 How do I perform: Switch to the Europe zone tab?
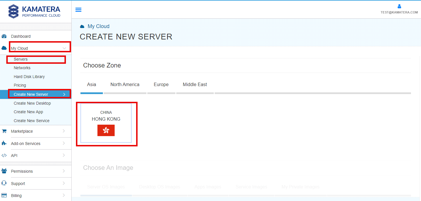(161, 84)
